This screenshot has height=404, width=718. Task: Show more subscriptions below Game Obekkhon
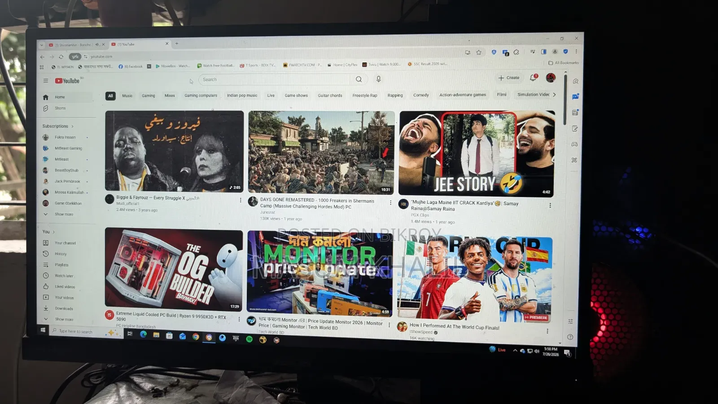[x=64, y=215]
